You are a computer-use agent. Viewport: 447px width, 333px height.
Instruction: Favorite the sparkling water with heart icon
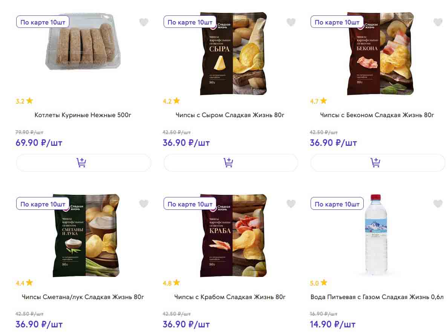(x=438, y=204)
